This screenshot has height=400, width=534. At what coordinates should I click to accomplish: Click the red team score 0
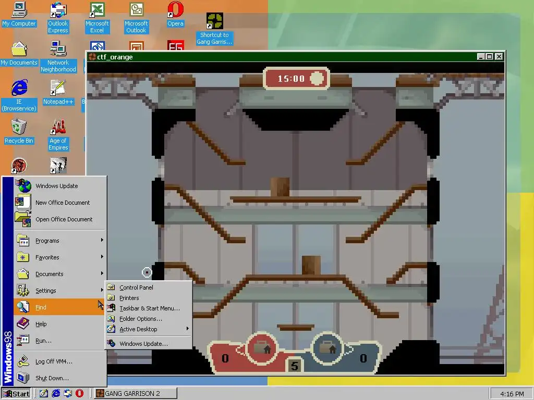[x=225, y=358]
